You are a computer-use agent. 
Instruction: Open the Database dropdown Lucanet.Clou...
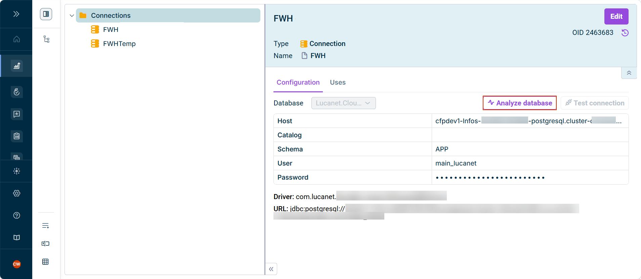[x=343, y=103]
